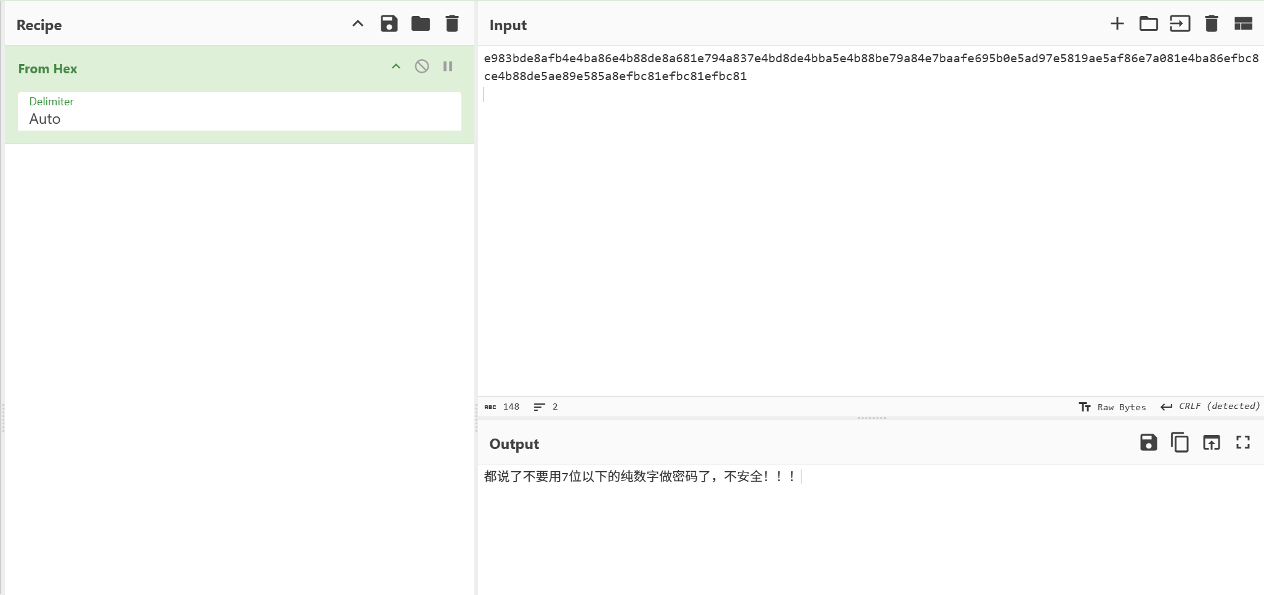Reset the pane layout

[x=1243, y=24]
